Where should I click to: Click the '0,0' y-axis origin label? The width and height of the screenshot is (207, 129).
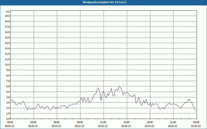(x=8, y=119)
